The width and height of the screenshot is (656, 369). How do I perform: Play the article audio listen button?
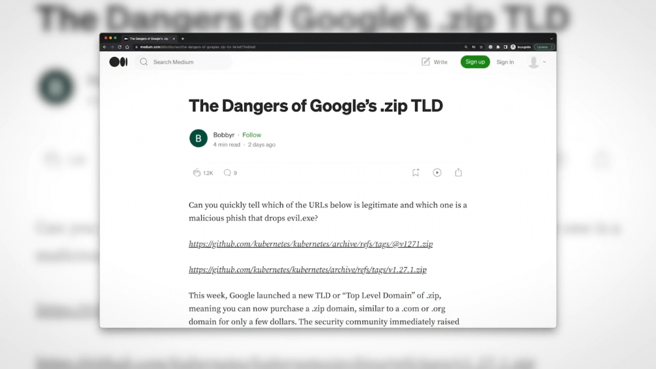[x=437, y=172]
